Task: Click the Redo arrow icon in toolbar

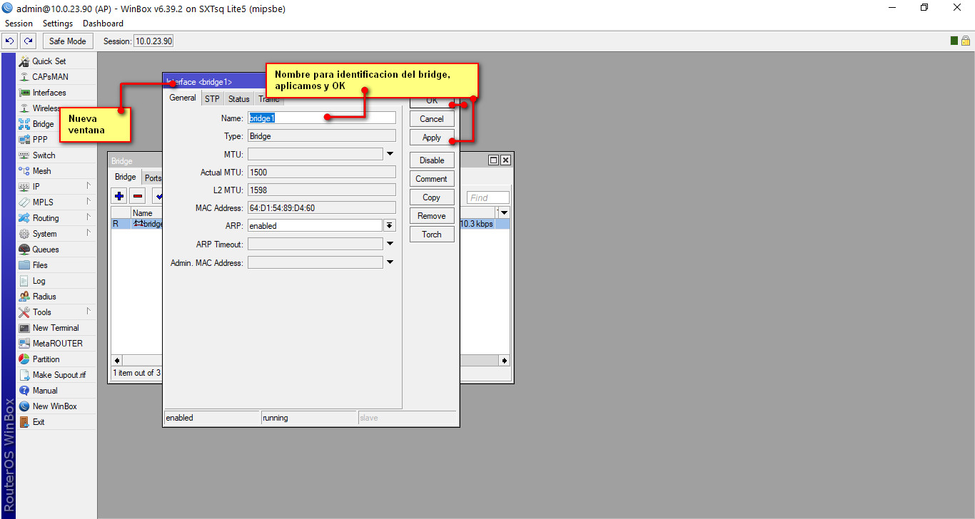Action: coord(28,41)
